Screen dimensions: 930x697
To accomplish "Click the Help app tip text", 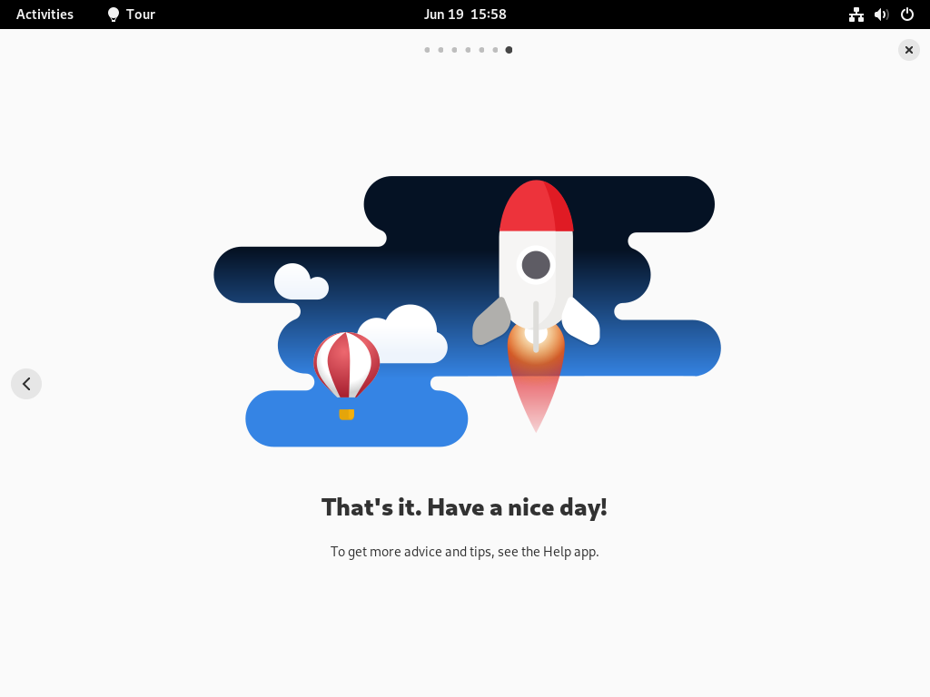I will (x=464, y=552).
